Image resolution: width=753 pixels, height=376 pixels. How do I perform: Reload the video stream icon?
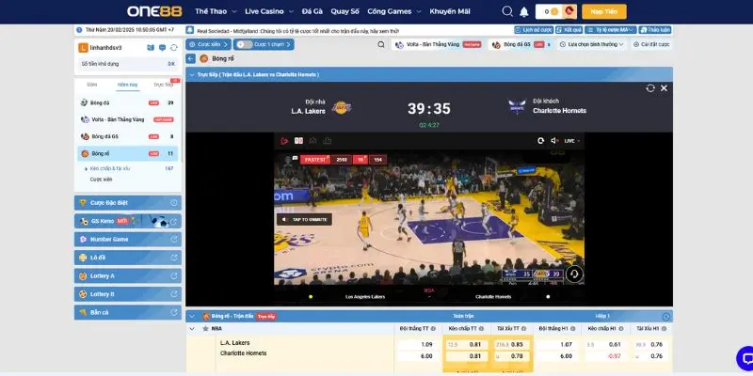[x=540, y=141]
